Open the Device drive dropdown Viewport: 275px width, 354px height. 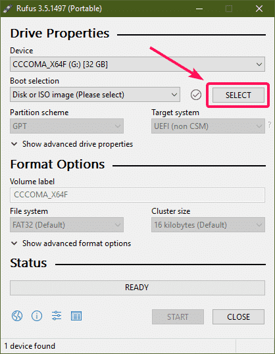pyautogui.click(x=137, y=64)
